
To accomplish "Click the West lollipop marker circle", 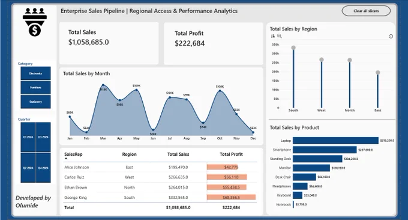I will tap(322, 60).
